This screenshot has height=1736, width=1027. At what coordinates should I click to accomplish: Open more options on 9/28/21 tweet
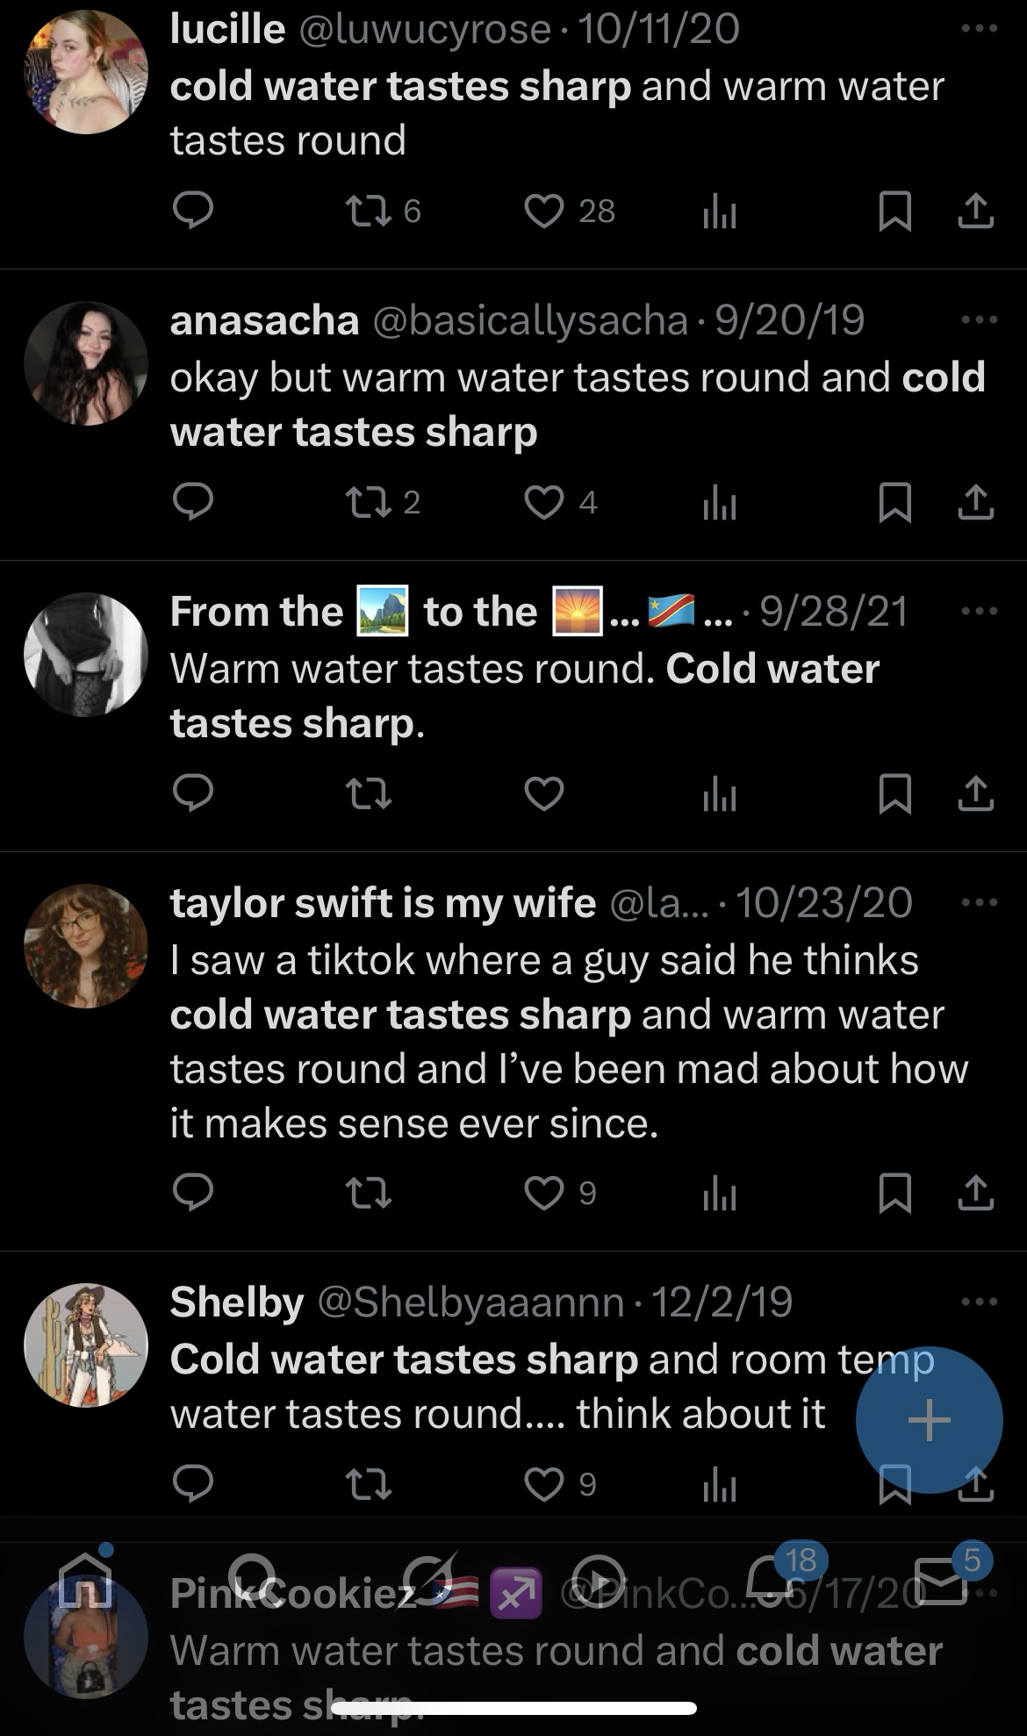pyautogui.click(x=980, y=612)
